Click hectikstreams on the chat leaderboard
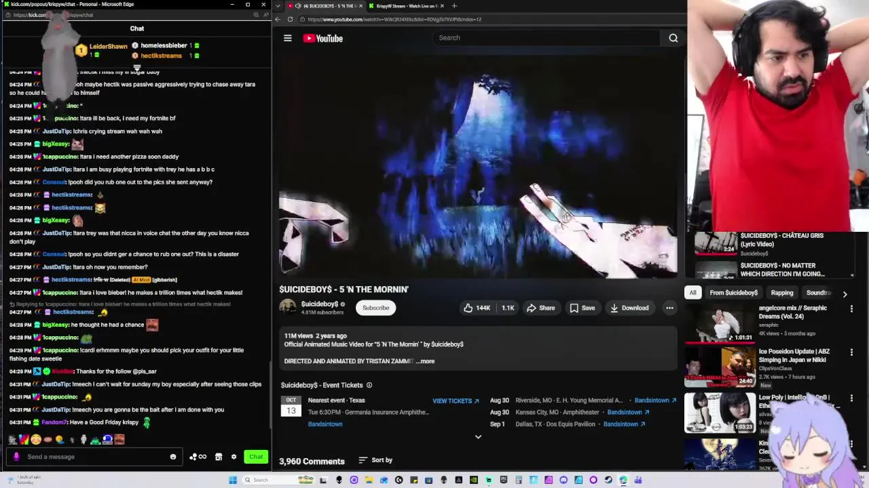The height and width of the screenshot is (488, 869). (x=162, y=56)
